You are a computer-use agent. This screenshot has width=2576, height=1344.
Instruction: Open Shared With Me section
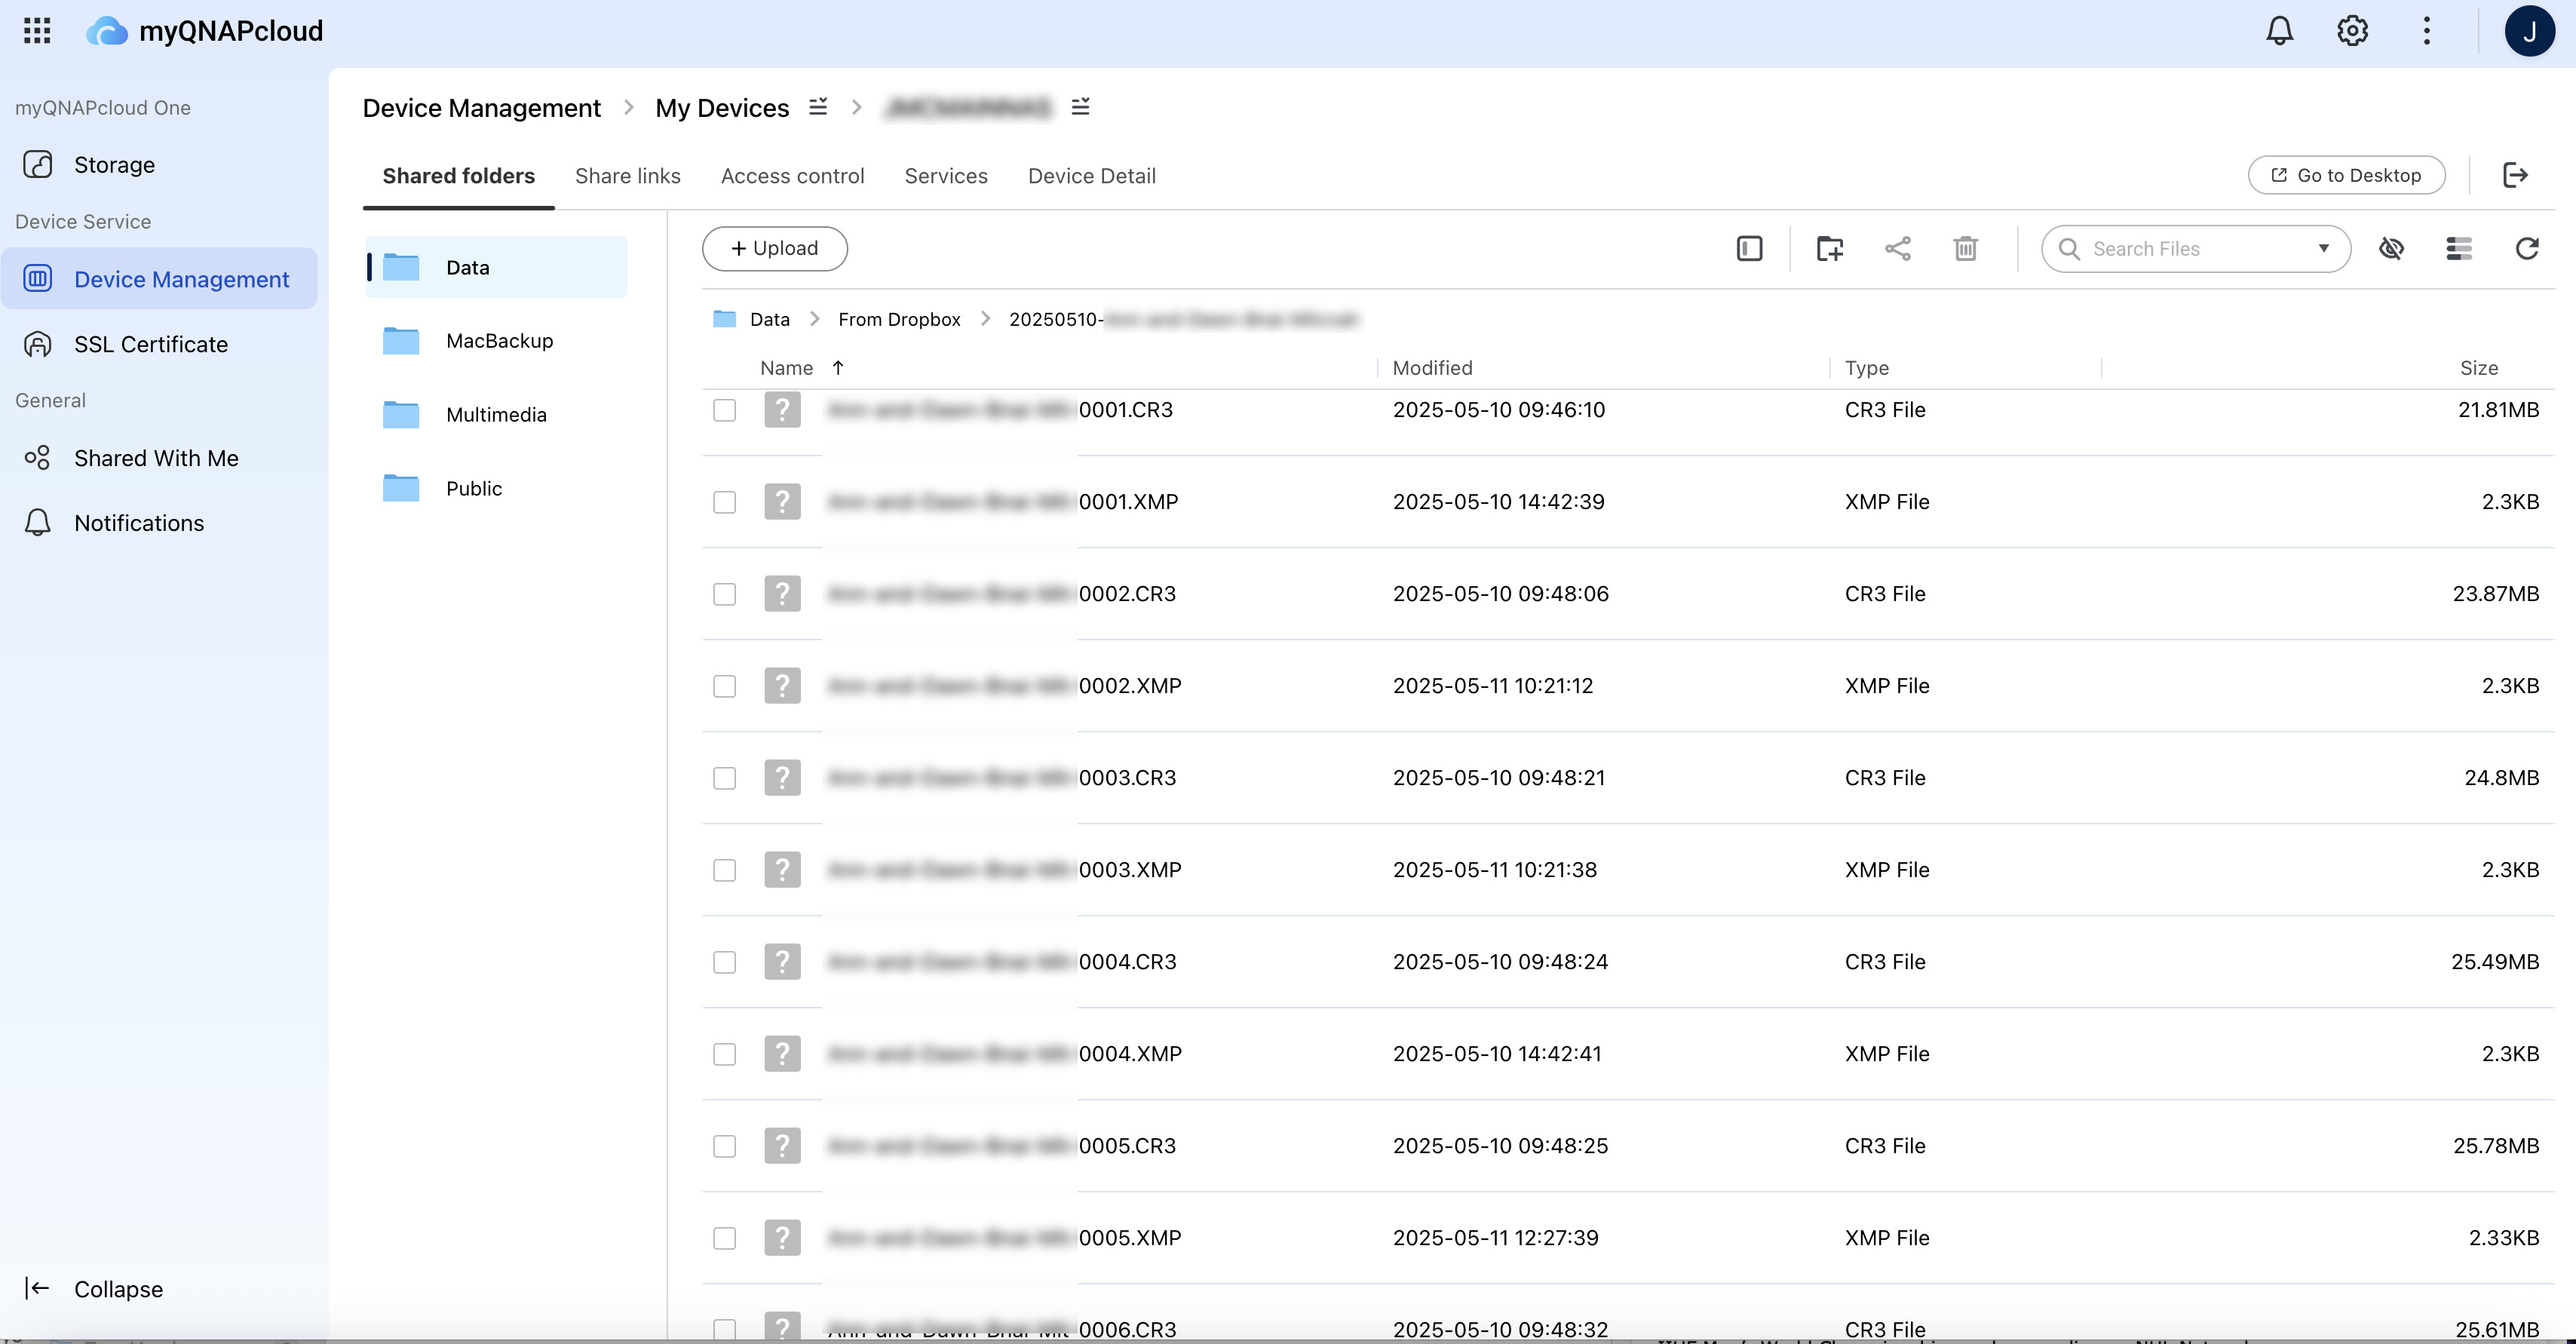[x=160, y=458]
